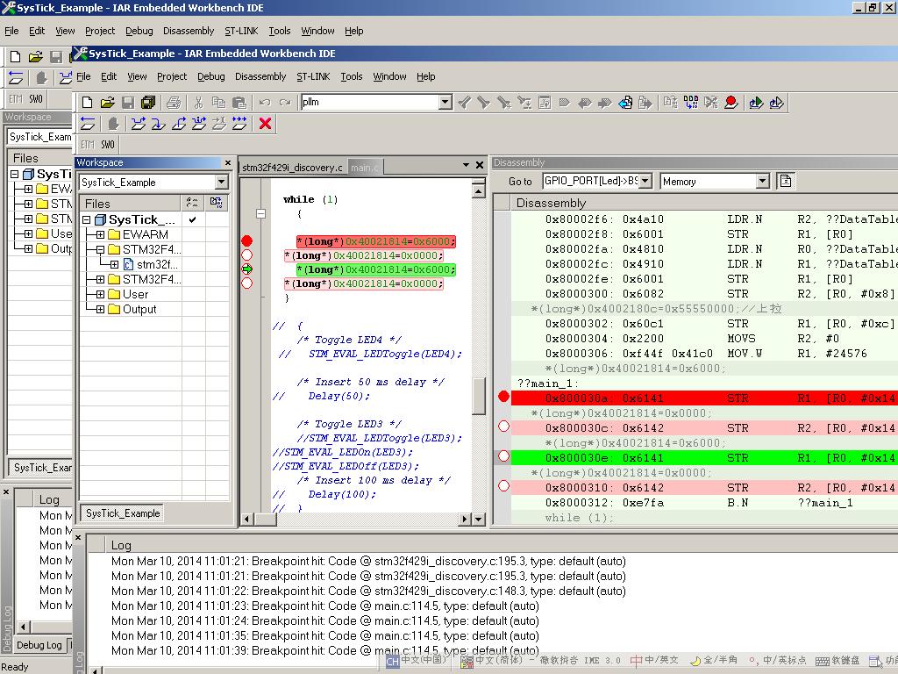Click the pllm search text field
Image resolution: width=898 pixels, height=674 pixels.
point(369,103)
